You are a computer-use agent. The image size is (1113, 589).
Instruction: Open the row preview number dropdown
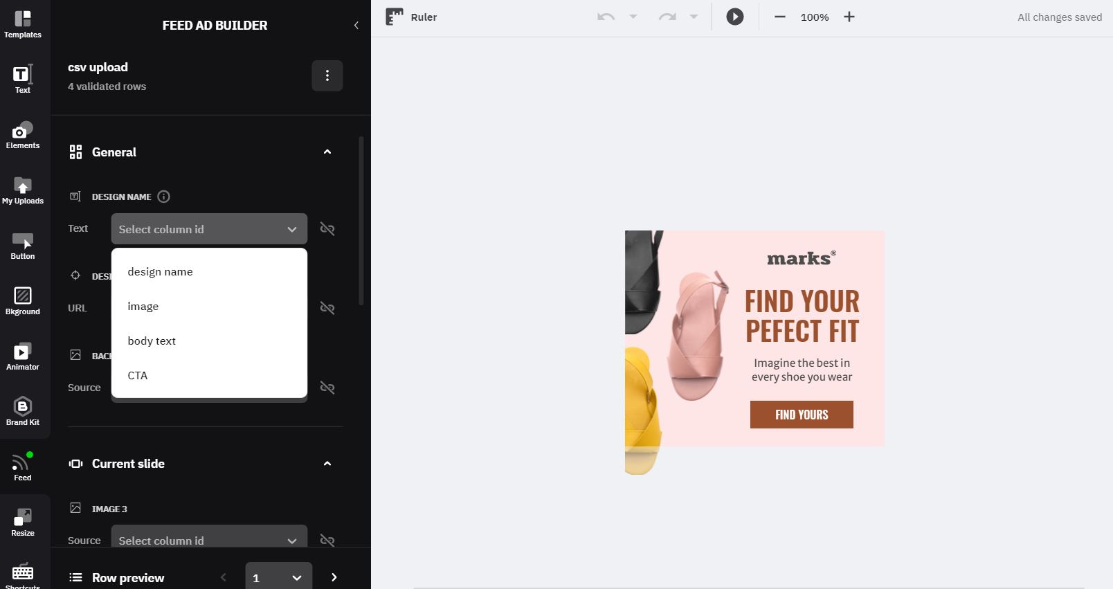pyautogui.click(x=278, y=577)
